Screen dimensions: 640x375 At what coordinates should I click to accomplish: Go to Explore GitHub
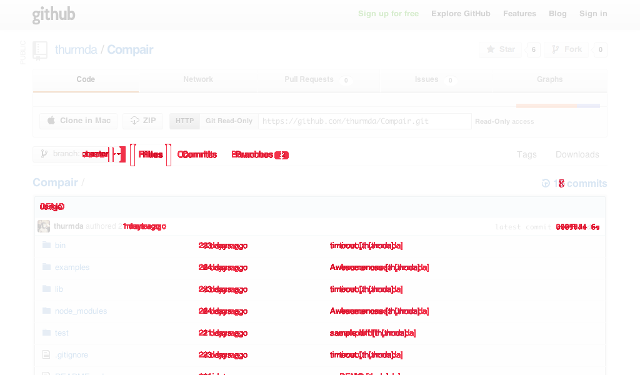(461, 14)
